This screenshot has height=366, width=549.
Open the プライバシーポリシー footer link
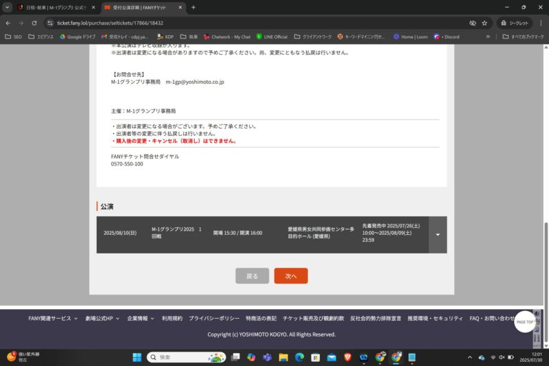(x=214, y=319)
